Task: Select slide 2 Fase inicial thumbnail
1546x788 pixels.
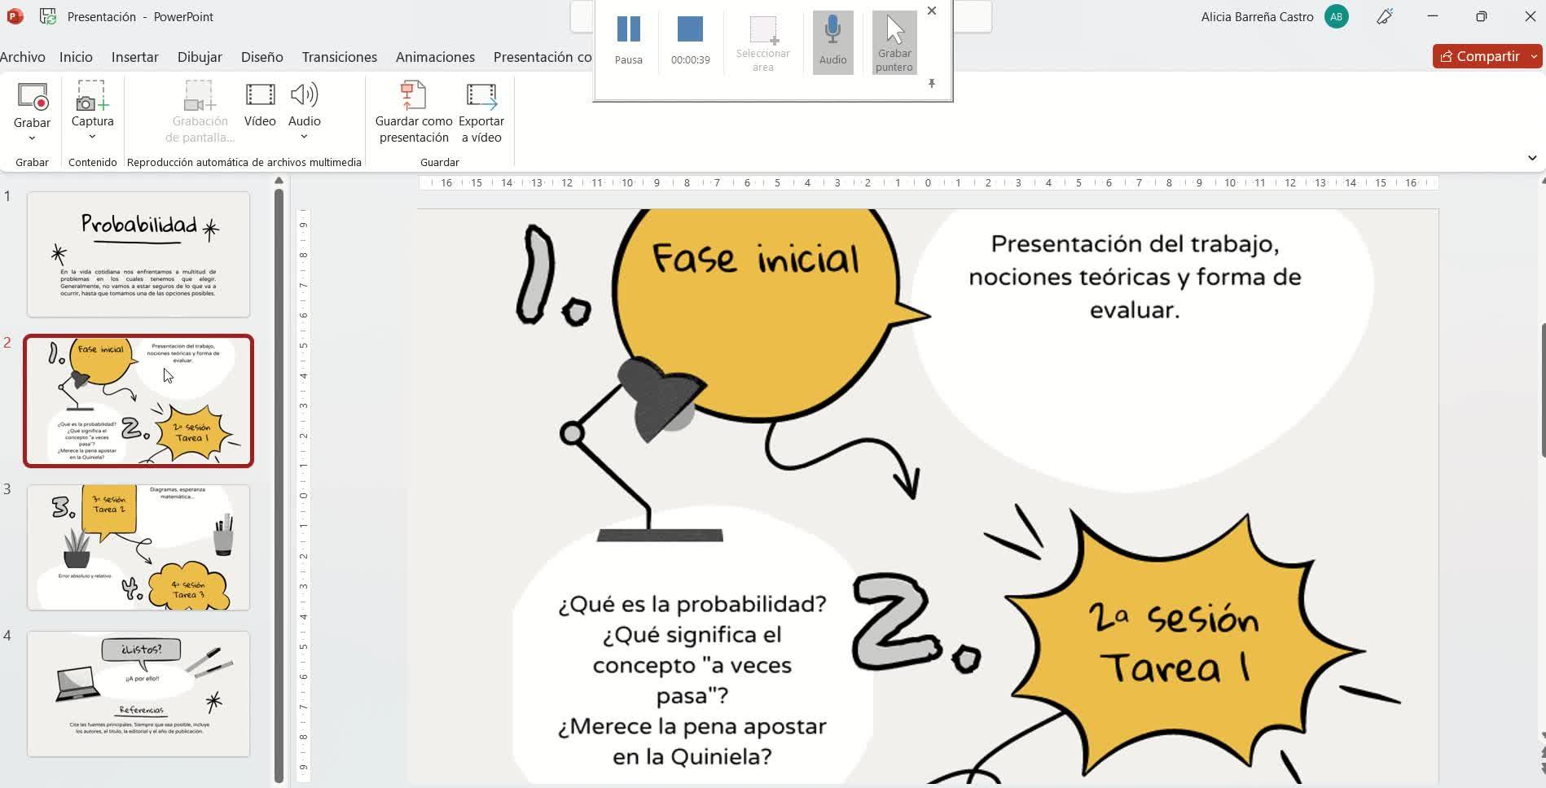Action: (x=138, y=401)
